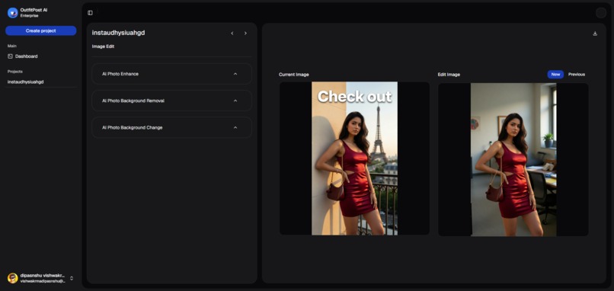
Task: Go to next image with right arrow
Action: point(245,34)
